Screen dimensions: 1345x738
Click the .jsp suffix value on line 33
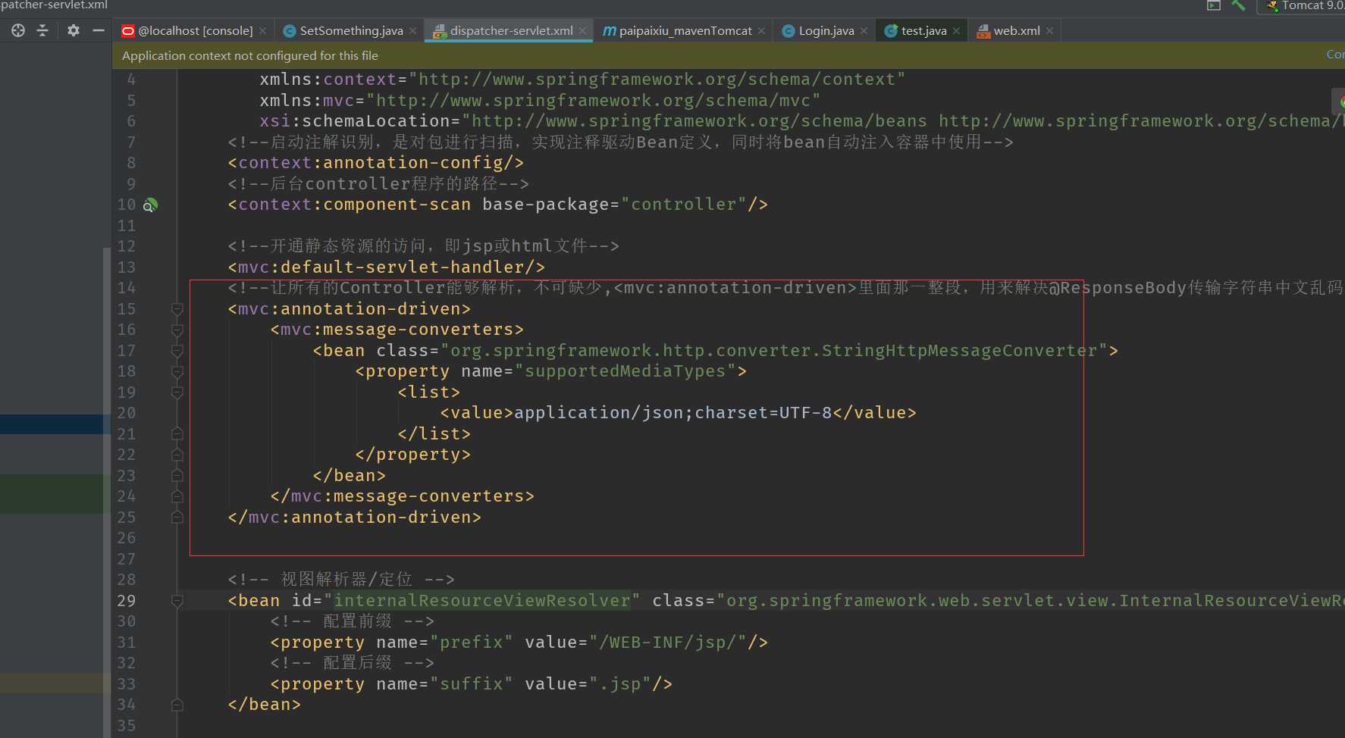pos(620,684)
